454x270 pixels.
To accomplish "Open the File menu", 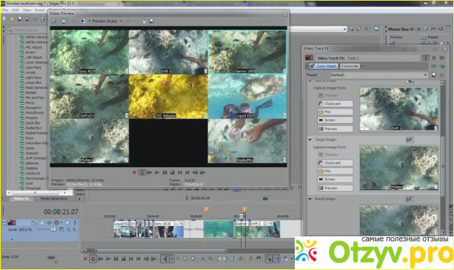I will point(5,10).
